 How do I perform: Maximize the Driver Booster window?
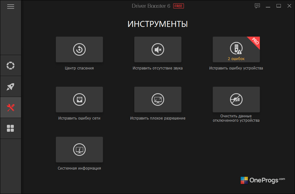(279, 6)
